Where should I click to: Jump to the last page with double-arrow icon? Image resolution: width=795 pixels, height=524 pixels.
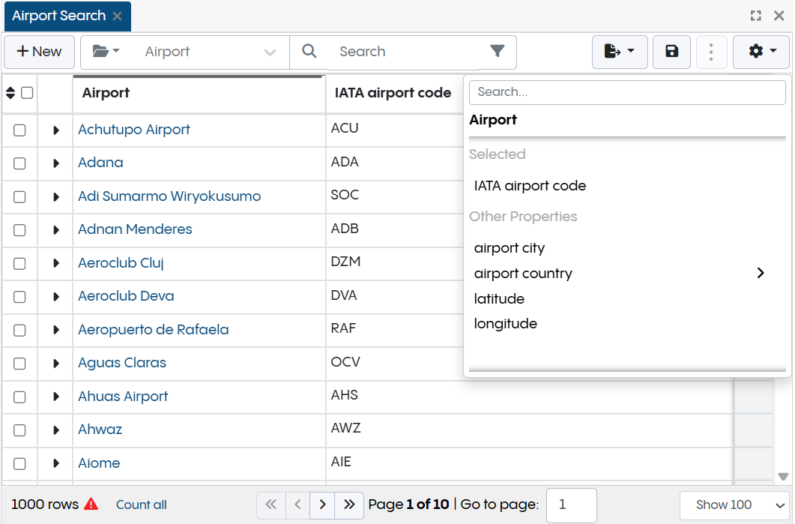click(x=348, y=505)
